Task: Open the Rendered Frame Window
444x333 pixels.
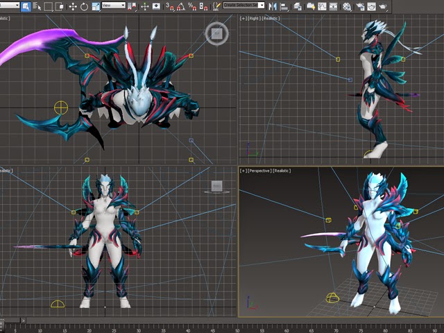Action: pyautogui.click(x=372, y=6)
